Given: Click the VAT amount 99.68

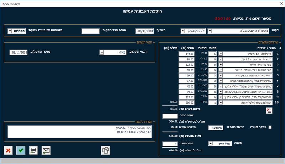Looking at the screenshot, I should (174, 127).
